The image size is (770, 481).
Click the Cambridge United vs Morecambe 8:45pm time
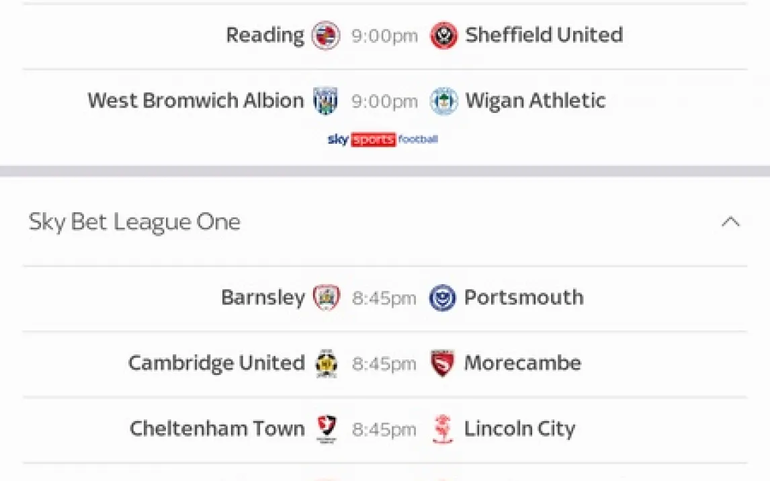pyautogui.click(x=384, y=364)
